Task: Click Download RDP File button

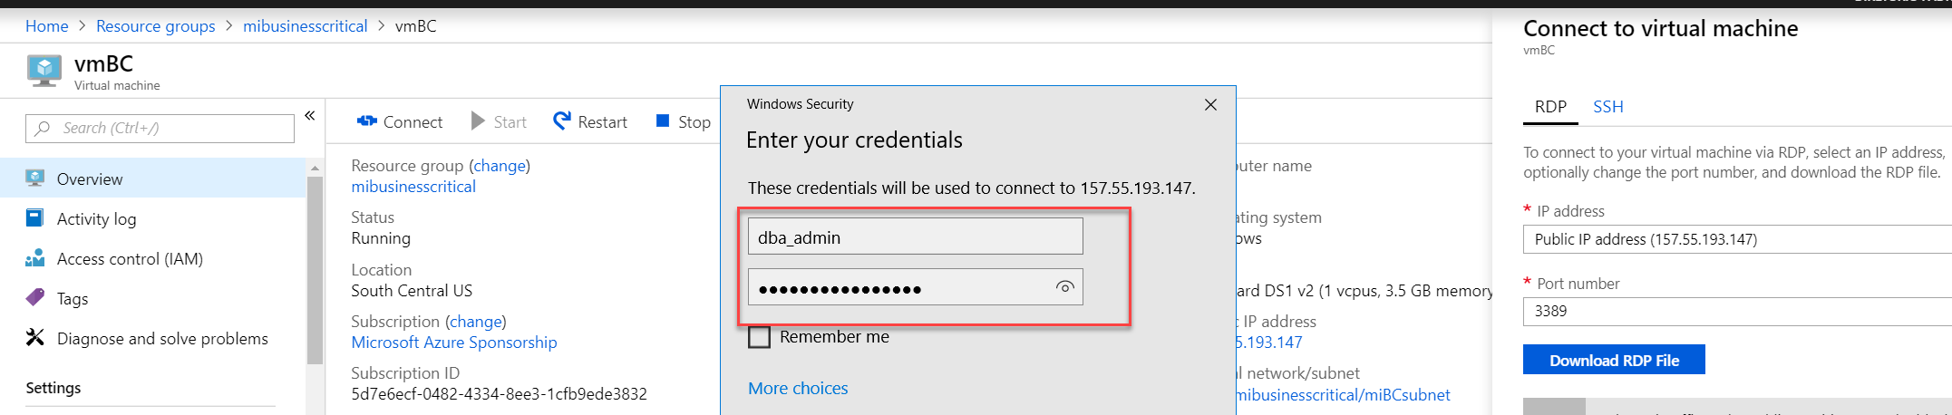Action: tap(1614, 360)
